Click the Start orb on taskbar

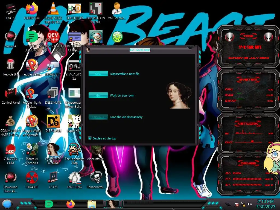7,204
